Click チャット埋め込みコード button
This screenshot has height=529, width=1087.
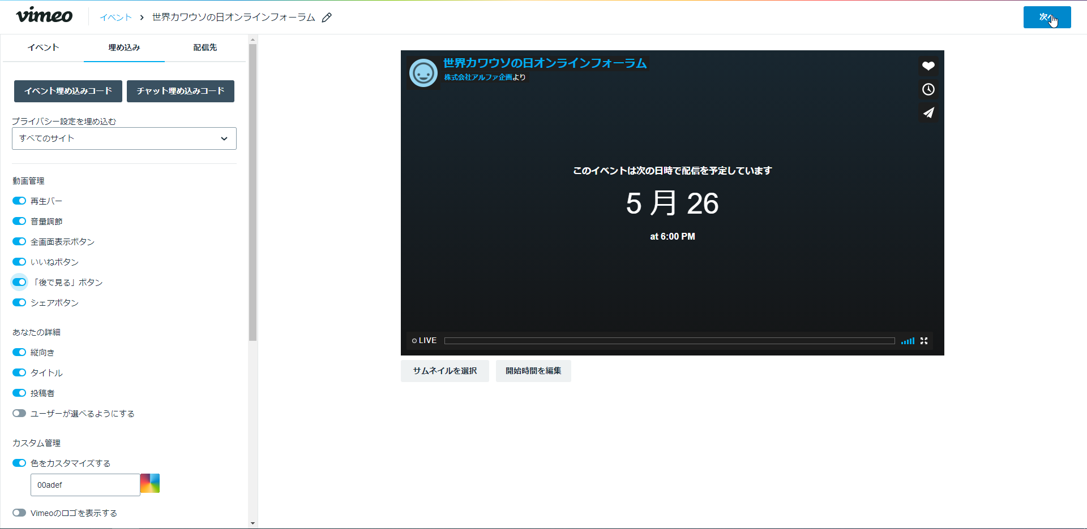181,91
